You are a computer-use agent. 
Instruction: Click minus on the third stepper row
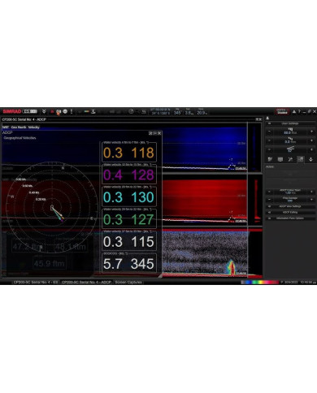(x=269, y=149)
